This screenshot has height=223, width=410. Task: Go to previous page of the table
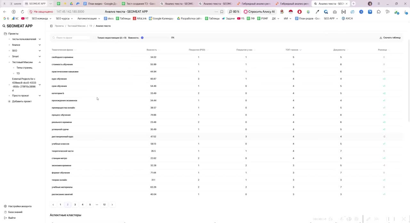tap(53, 204)
